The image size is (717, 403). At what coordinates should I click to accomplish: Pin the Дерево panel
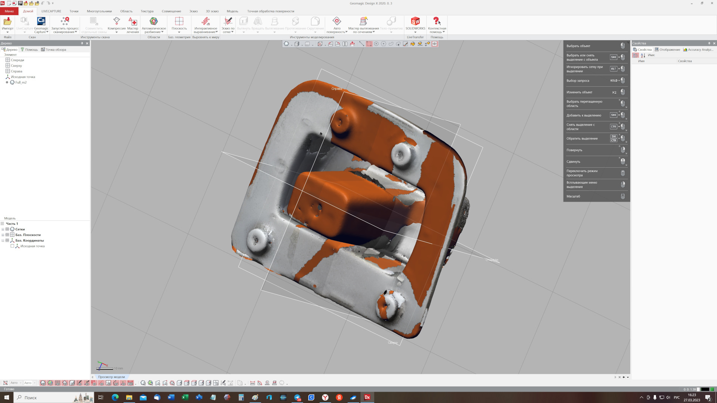pos(82,43)
